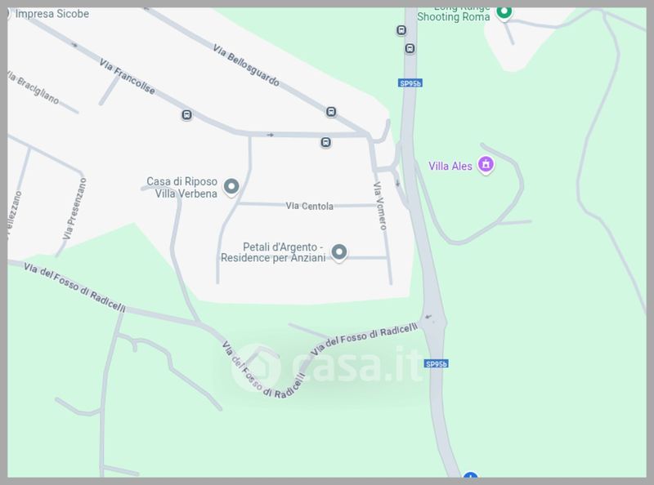This screenshot has height=485, width=654.
Task: Select the Impresa Sicobe label
Action: [52, 14]
